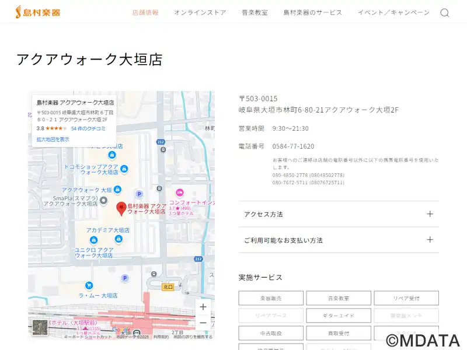Click the parking icon beside コンフォートイン pin

pyautogui.click(x=139, y=194)
